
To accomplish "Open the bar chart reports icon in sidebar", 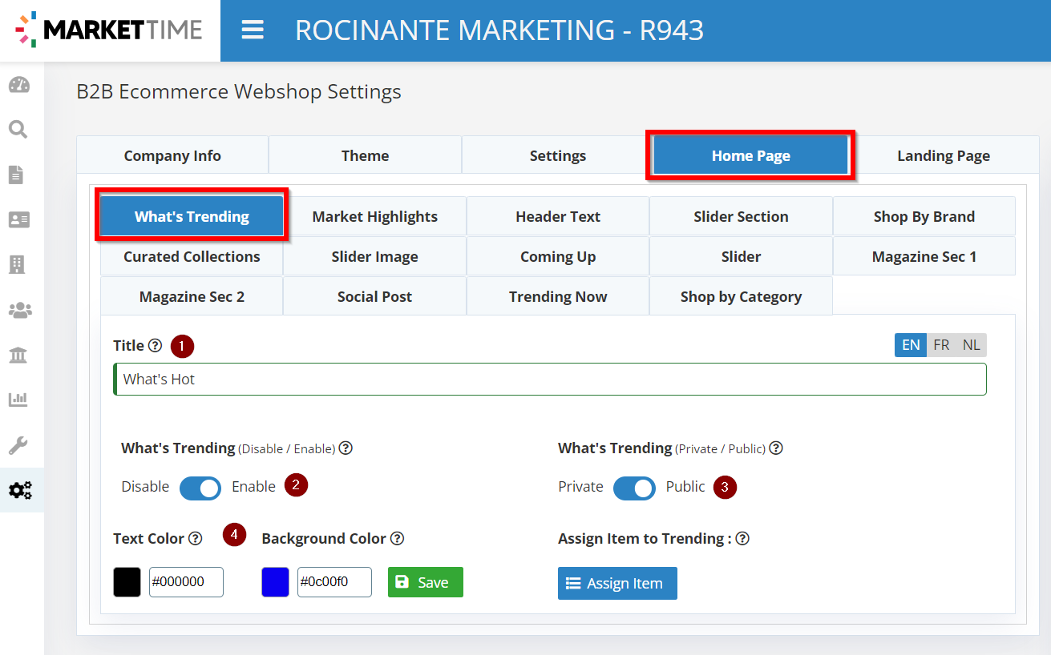I will 18,399.
